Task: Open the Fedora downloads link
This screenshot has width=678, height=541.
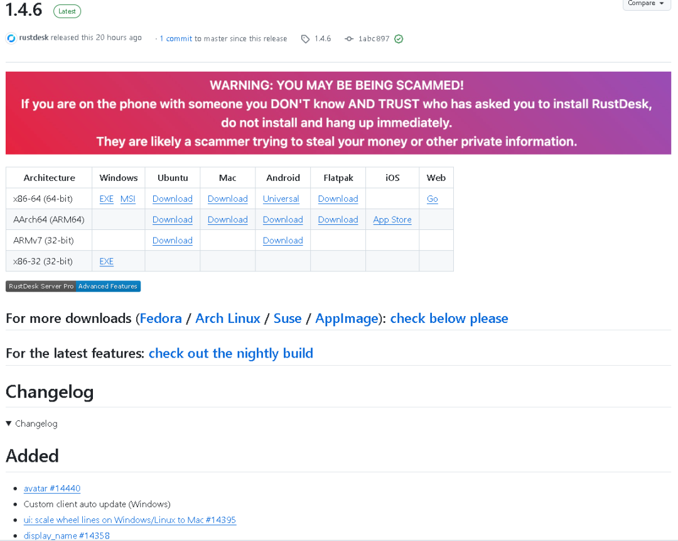Action: click(x=161, y=319)
